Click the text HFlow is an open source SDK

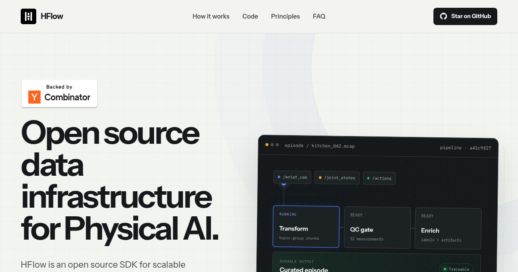(x=103, y=265)
